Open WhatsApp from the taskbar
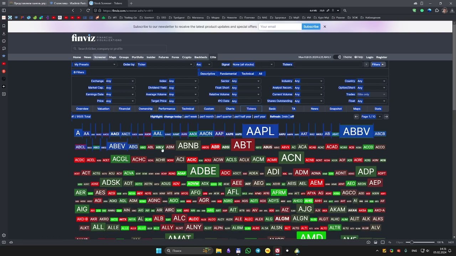 click(x=248, y=251)
